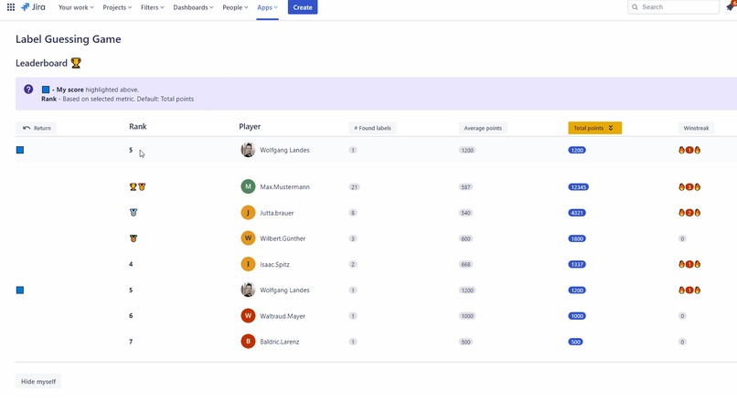
Task: Click the notifications icon in top bar
Action: [731, 6]
